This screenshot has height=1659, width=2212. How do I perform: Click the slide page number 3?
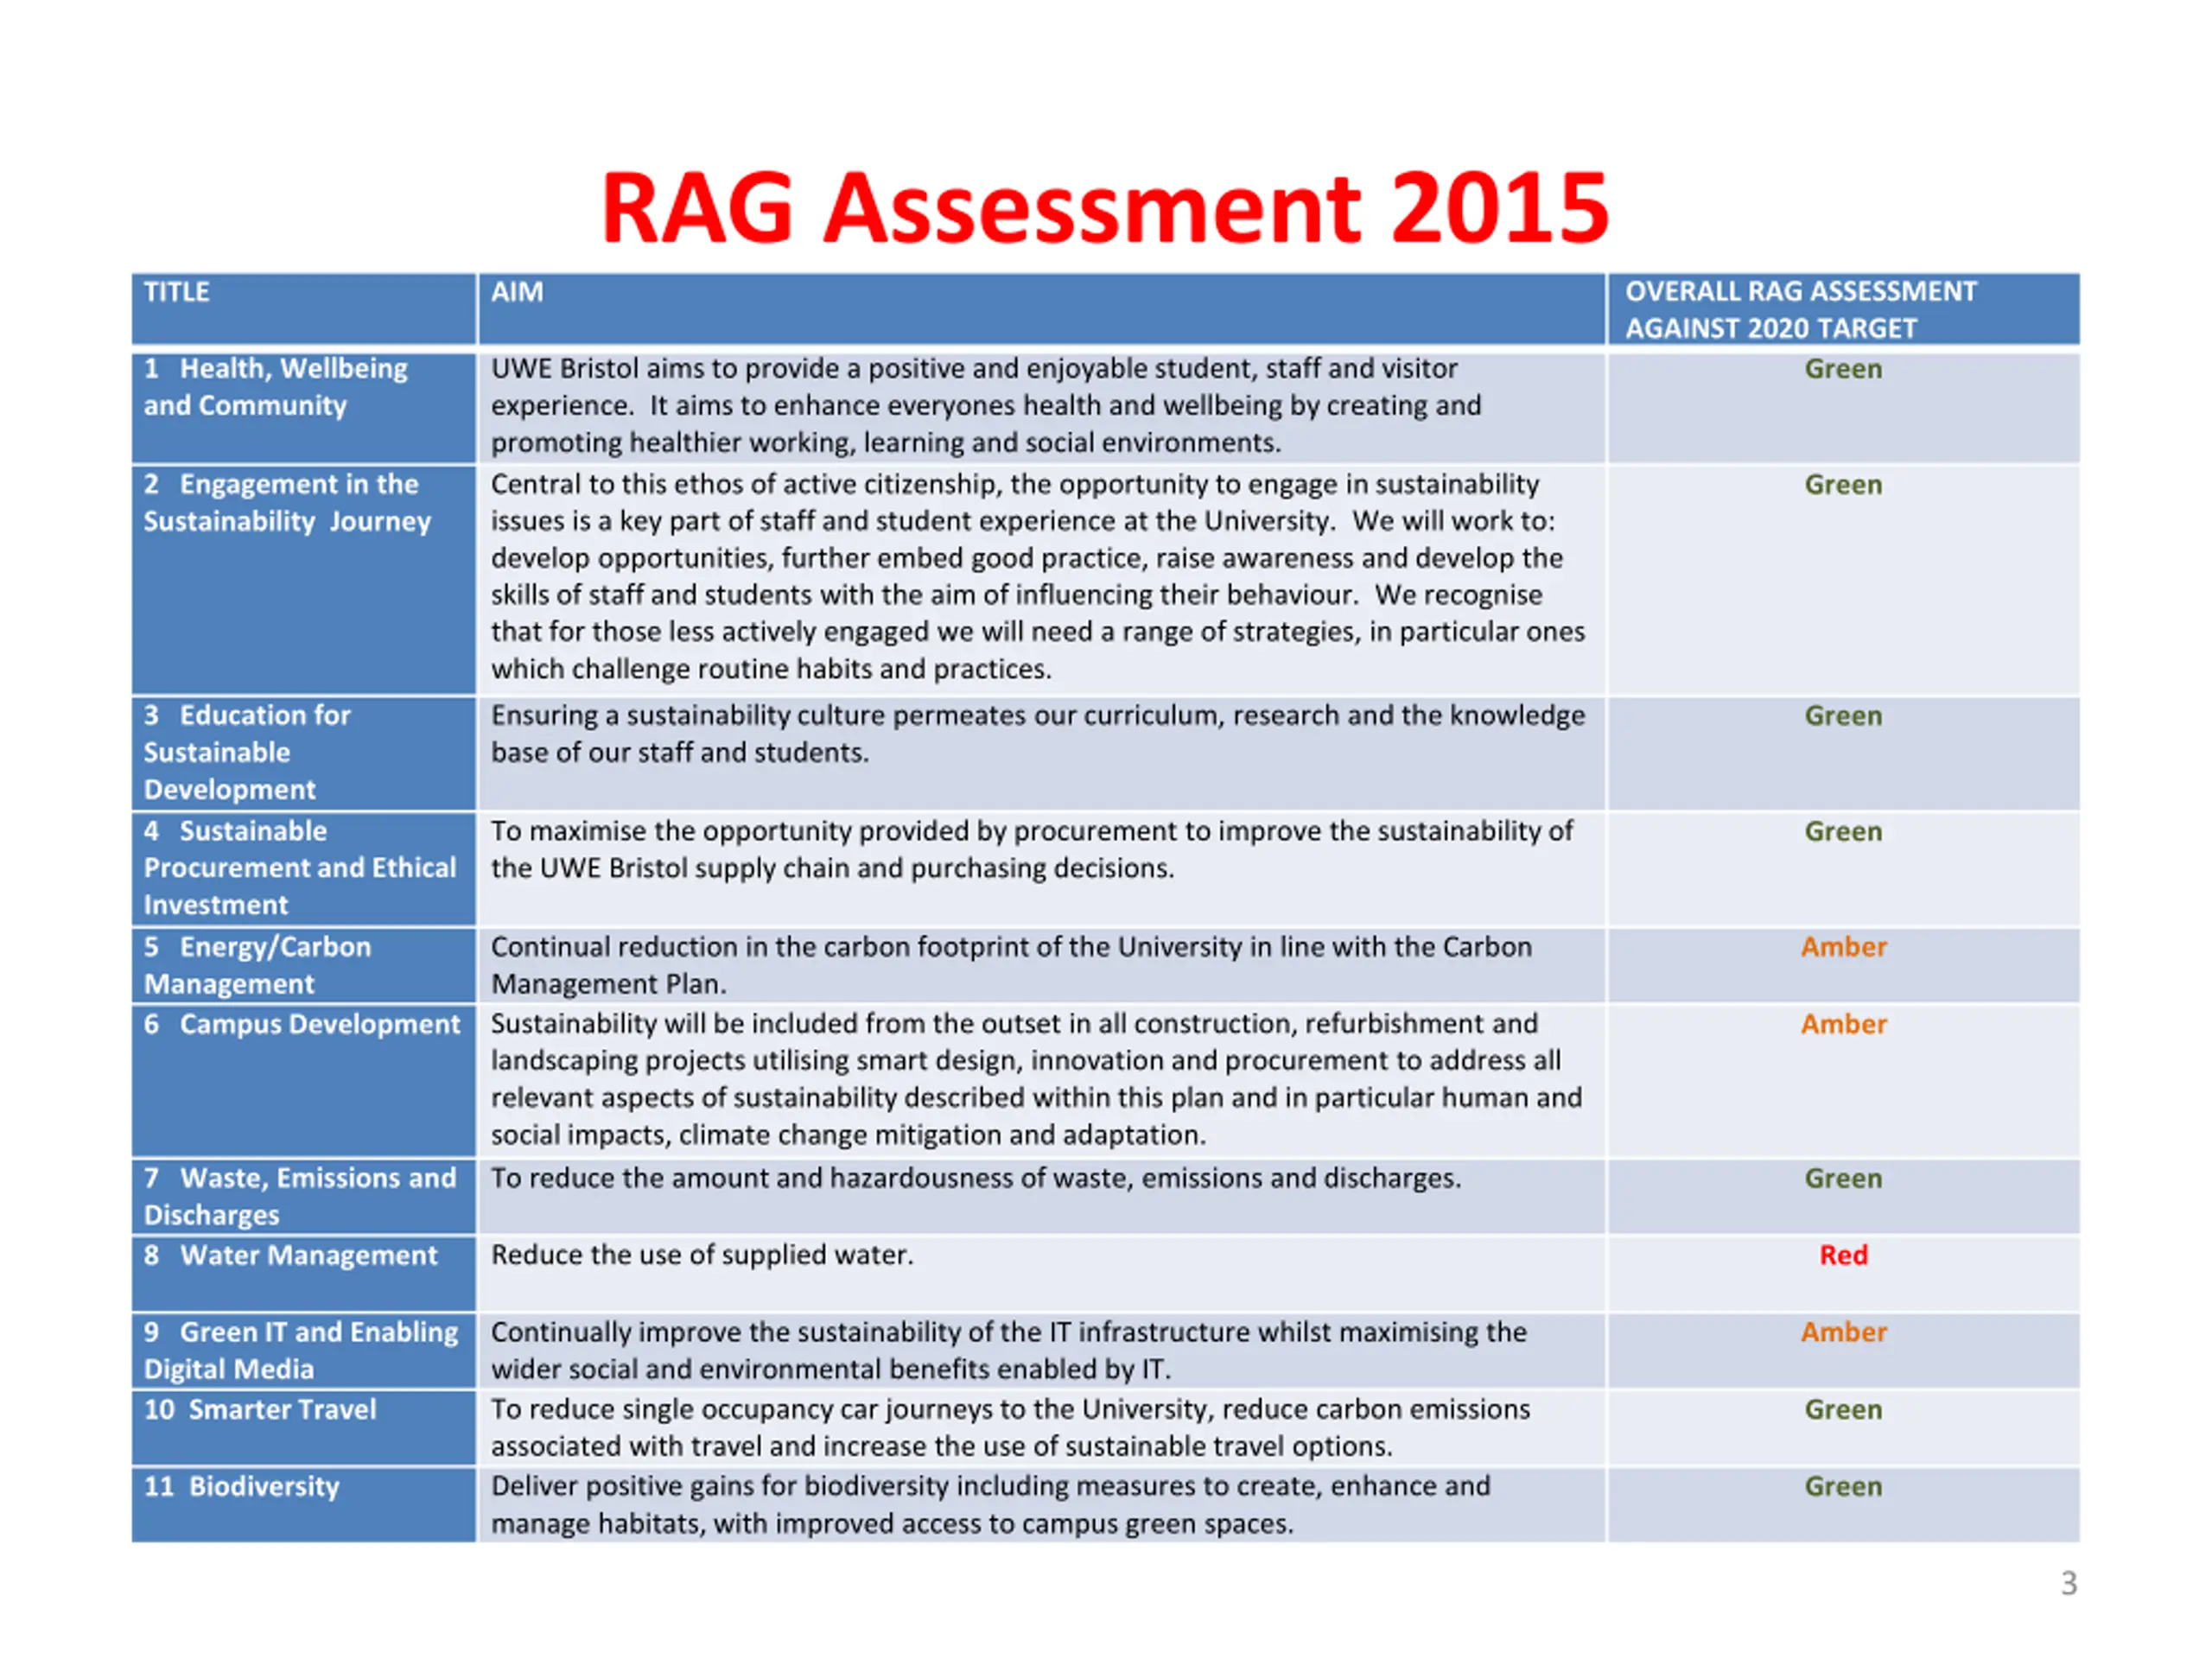pos(2069,1584)
